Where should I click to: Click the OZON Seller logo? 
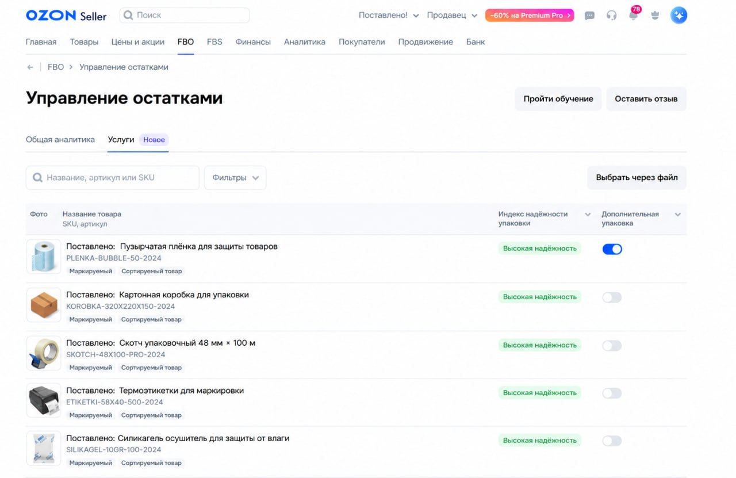(x=66, y=16)
